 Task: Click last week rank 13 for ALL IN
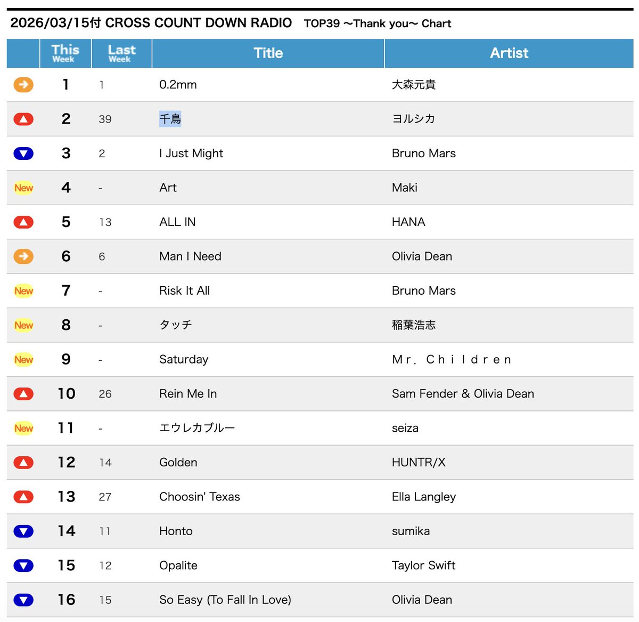pyautogui.click(x=105, y=222)
